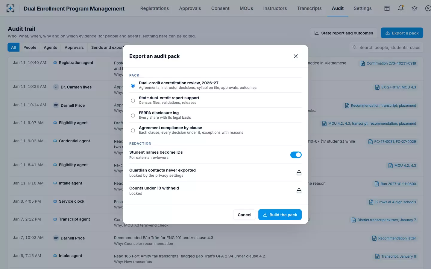Click the app logo icon
431x269 pixels.
pos(10,8)
